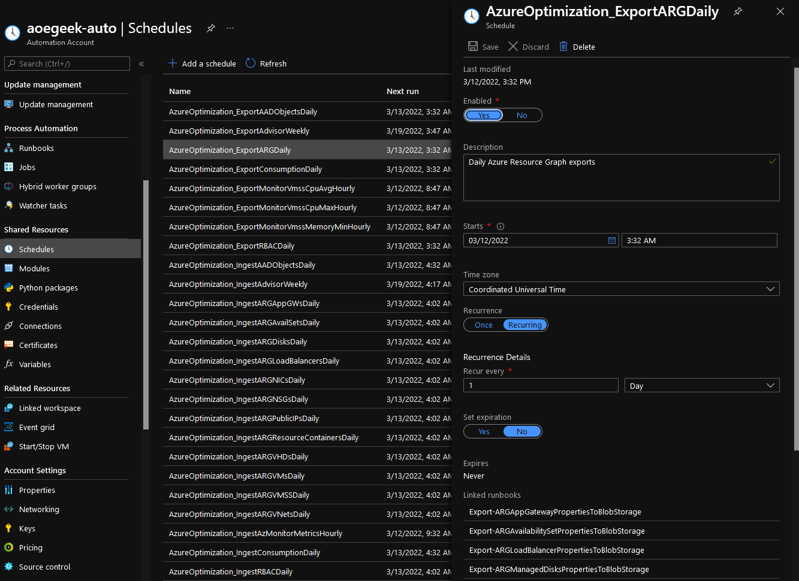Open Schedules in the sidebar menu

(70, 249)
